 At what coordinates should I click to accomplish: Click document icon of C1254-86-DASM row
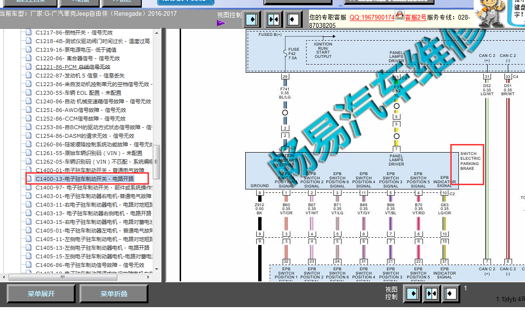pos(29,136)
